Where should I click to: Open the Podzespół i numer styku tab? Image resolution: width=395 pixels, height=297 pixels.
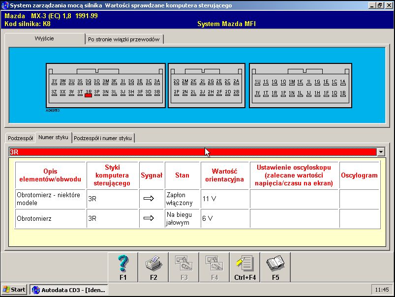tap(103, 138)
